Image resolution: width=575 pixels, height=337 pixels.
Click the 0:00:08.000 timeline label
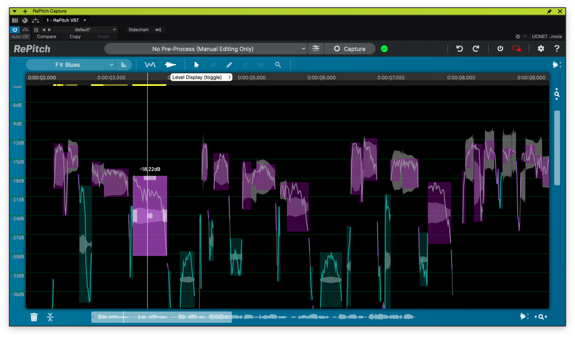[461, 77]
